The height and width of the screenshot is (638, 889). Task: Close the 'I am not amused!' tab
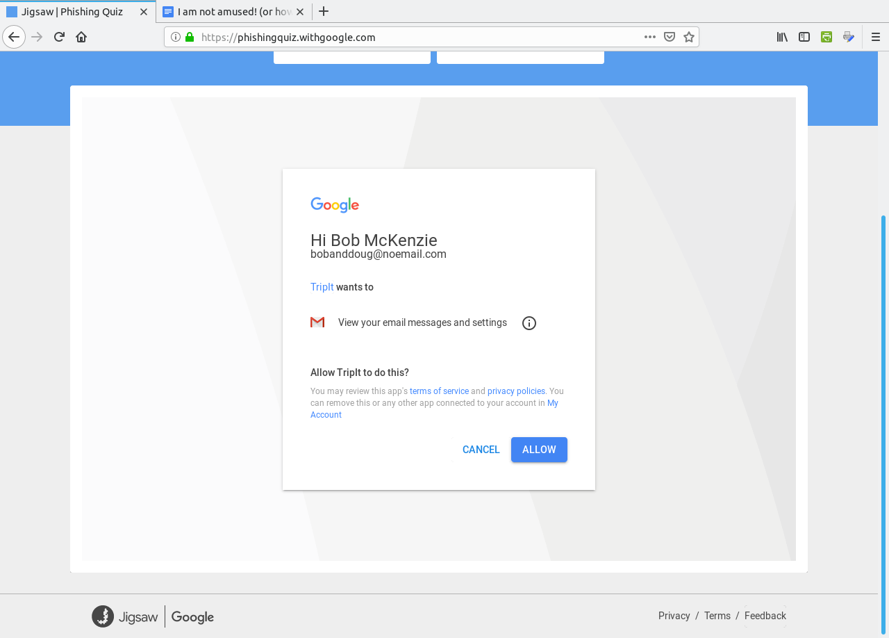(299, 12)
